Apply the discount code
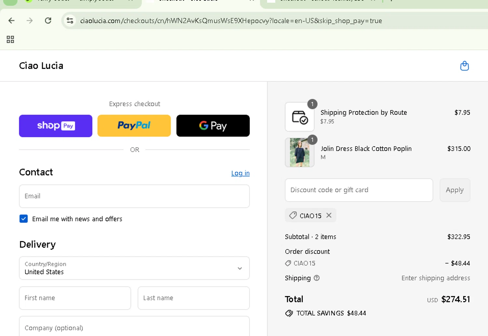This screenshot has width=488, height=336. pyautogui.click(x=455, y=190)
